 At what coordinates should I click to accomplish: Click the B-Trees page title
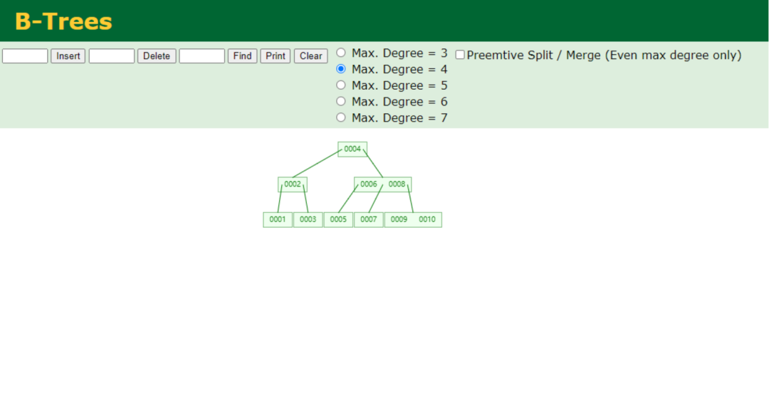coord(64,21)
